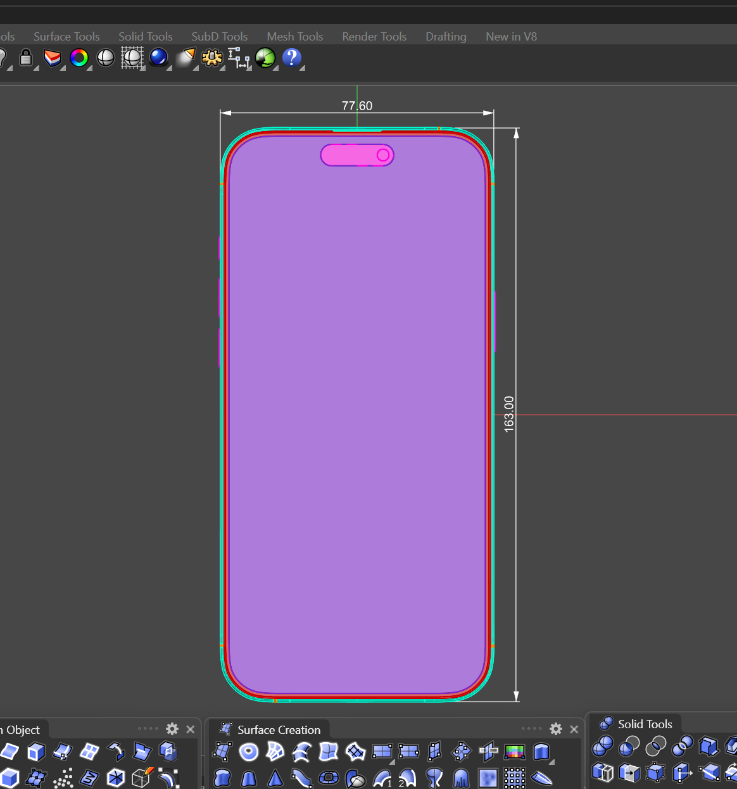
Task: Toggle the shaded sphere display mode icon
Action: (x=106, y=58)
